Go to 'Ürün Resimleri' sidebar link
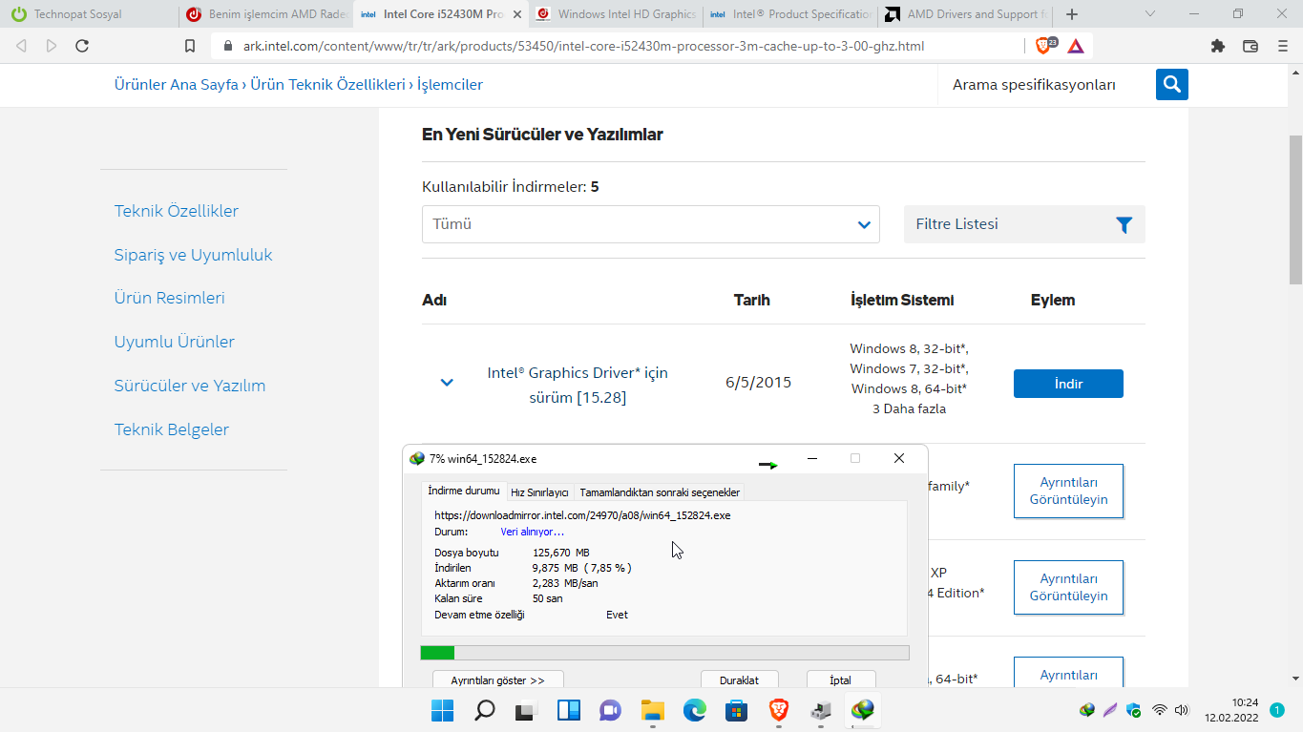This screenshot has height=732, width=1303. tap(170, 298)
